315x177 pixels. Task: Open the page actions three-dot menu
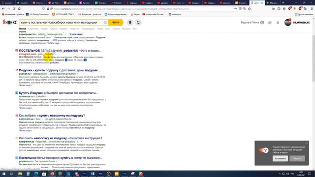[235, 9]
